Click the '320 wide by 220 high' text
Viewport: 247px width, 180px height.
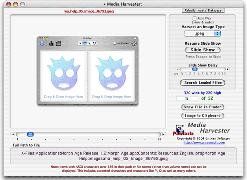point(203,93)
